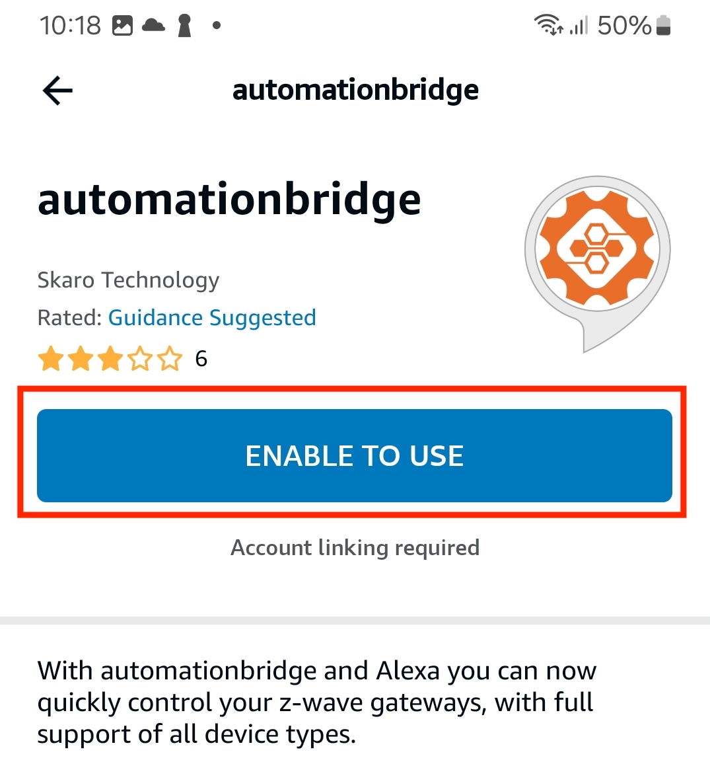The height and width of the screenshot is (762, 710).
Task: Tap the cloud icon in status bar
Action: pyautogui.click(x=153, y=26)
